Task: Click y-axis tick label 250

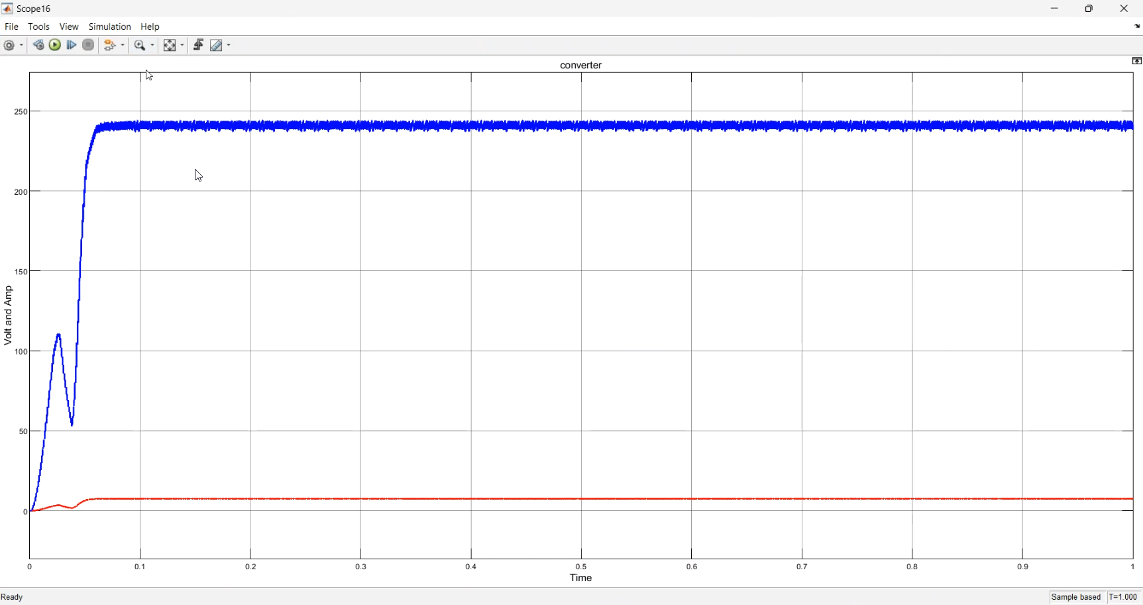Action: (21, 112)
